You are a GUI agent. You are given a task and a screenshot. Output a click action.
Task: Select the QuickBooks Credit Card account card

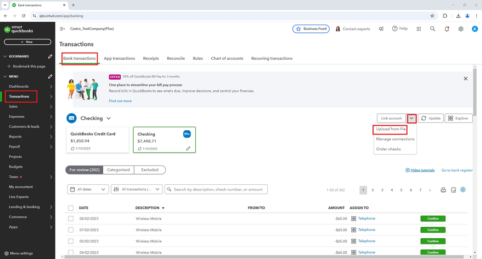pyautogui.click(x=98, y=140)
